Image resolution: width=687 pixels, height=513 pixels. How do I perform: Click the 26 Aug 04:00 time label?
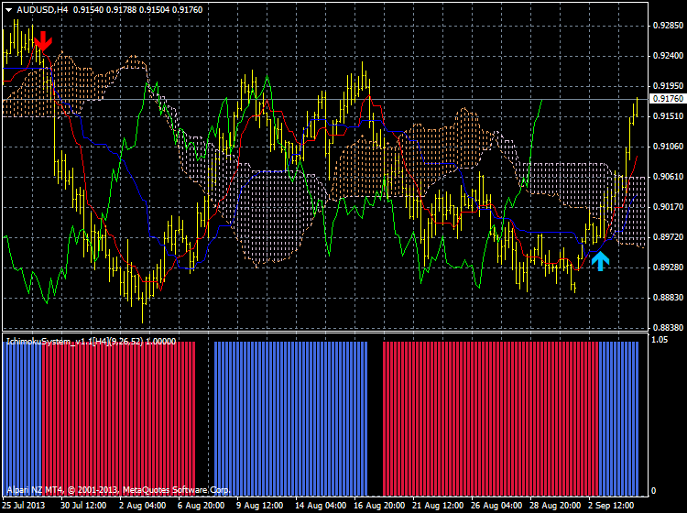click(496, 506)
